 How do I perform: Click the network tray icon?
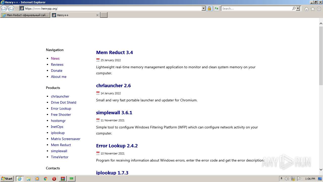click(293, 179)
